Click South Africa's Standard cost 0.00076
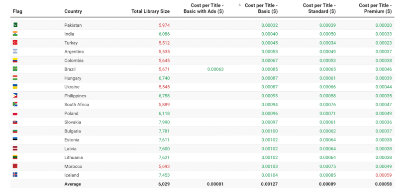Screen dimensions: 404x193 click(327, 105)
